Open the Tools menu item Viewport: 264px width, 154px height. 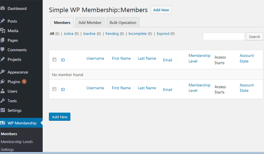tap(12, 101)
